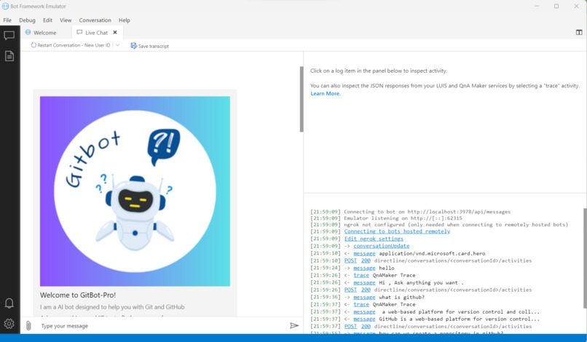Follow the Learn More link
Viewport: 587px width, 342px height.
(x=326, y=94)
